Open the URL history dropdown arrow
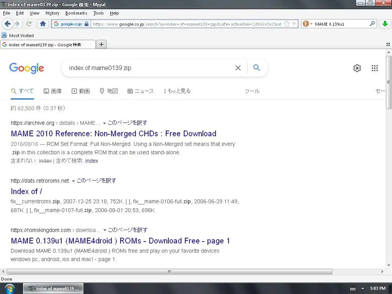392x294 pixels. pyautogui.click(x=294, y=24)
